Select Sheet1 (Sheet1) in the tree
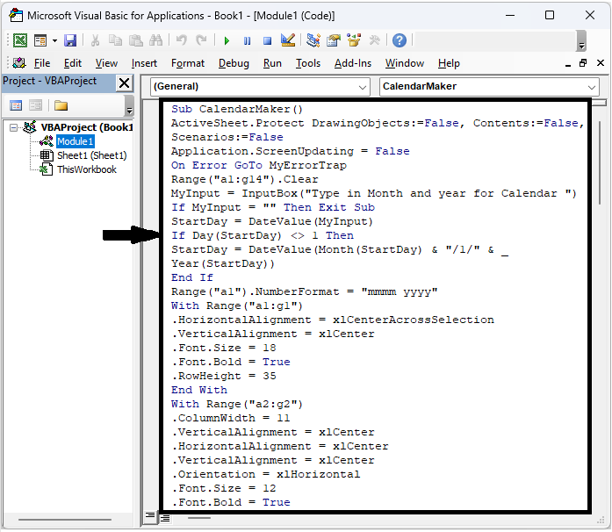The height and width of the screenshot is (532, 612). click(92, 155)
